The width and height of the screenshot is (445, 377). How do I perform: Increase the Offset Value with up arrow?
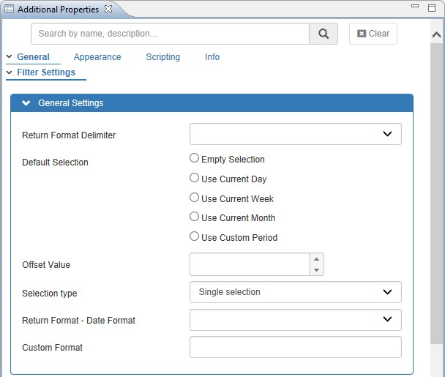click(316, 259)
